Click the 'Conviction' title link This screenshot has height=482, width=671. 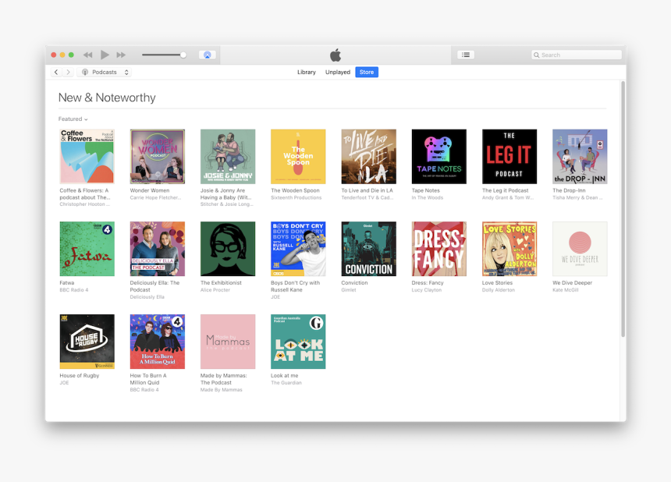(354, 283)
